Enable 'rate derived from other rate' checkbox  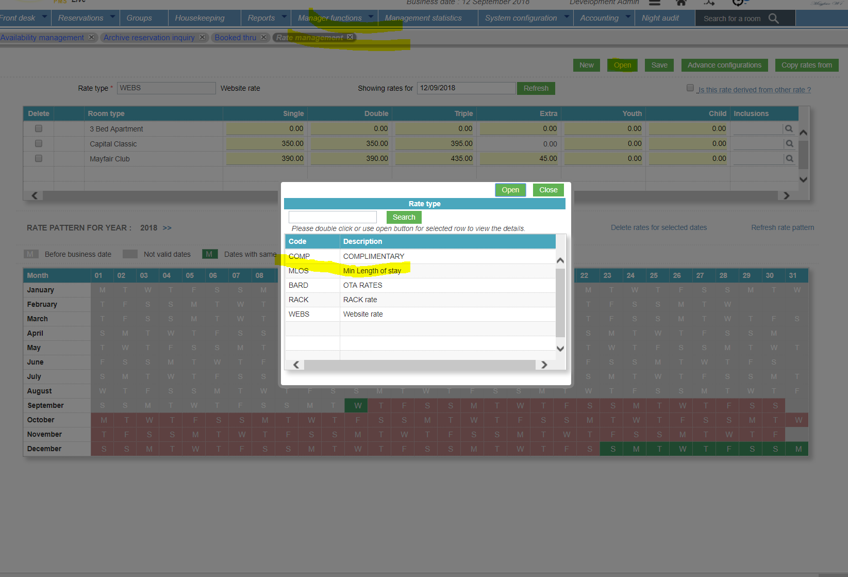pyautogui.click(x=690, y=88)
